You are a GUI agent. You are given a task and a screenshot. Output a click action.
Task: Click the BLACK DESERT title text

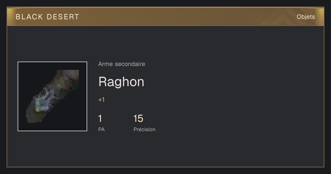(x=47, y=17)
